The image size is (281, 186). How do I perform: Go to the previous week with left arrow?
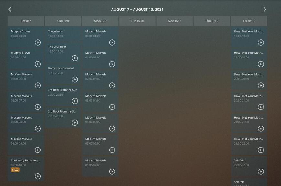pos(10,9)
